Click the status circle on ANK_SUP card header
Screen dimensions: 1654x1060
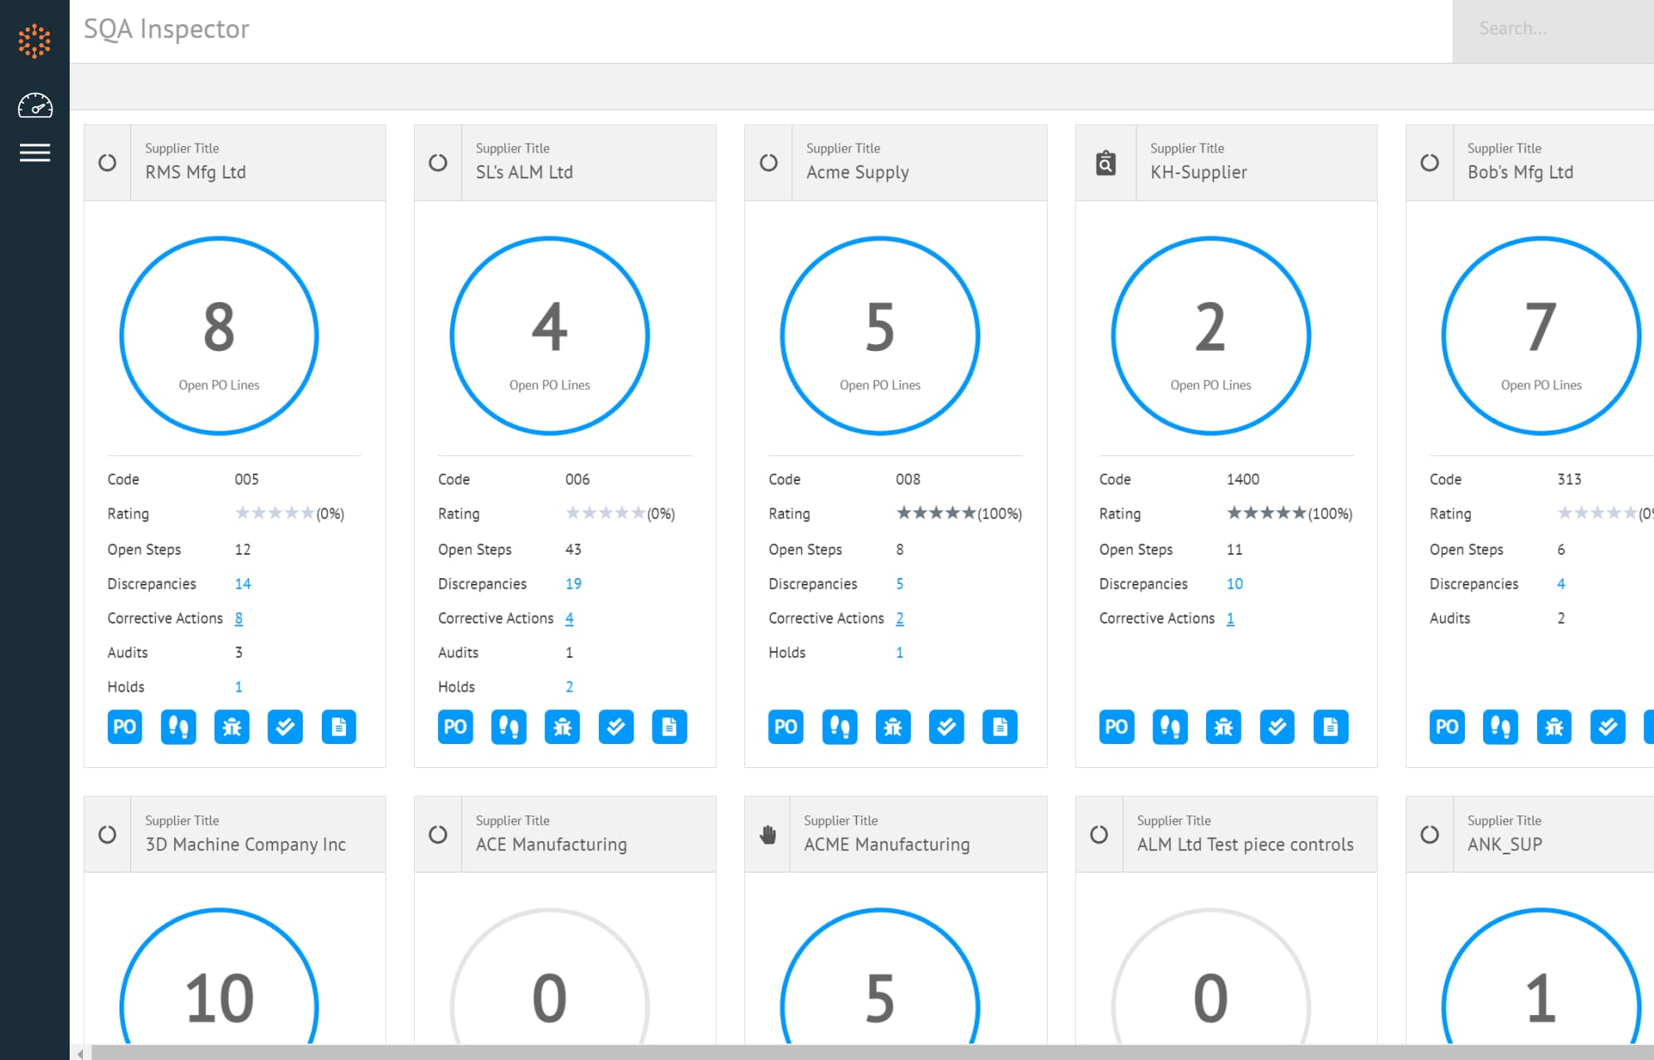[1429, 835]
